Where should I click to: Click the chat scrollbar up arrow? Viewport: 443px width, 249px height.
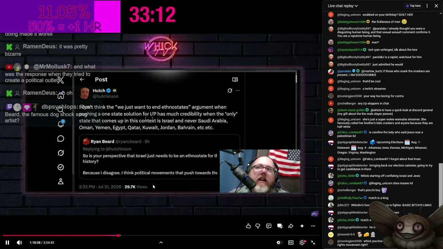coord(441,14)
